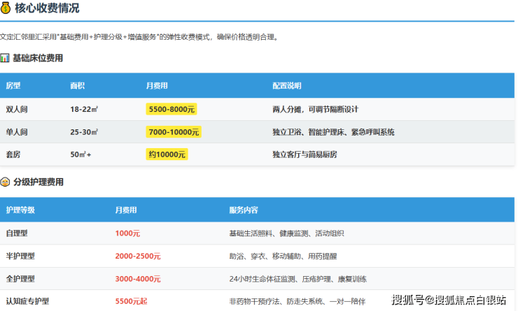Image resolution: width=518 pixels, height=311 pixels.
Task: Click the red 5500元起 dementia care fee
Action: coord(131,301)
